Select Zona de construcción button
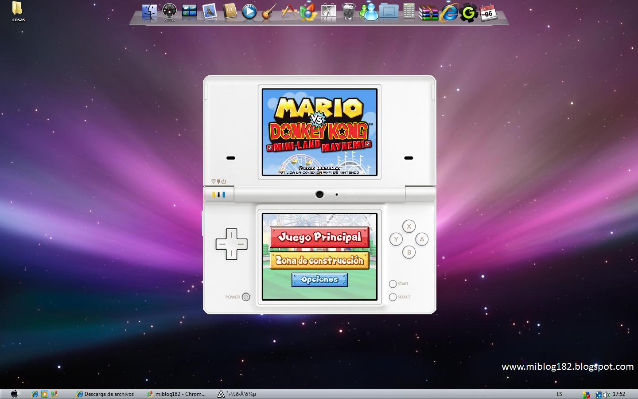 319,260
